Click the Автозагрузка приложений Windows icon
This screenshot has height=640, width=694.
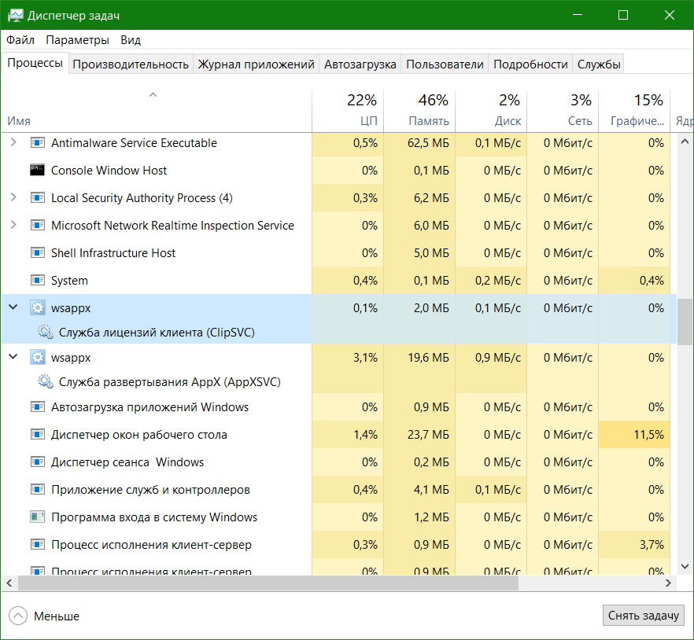coord(37,407)
